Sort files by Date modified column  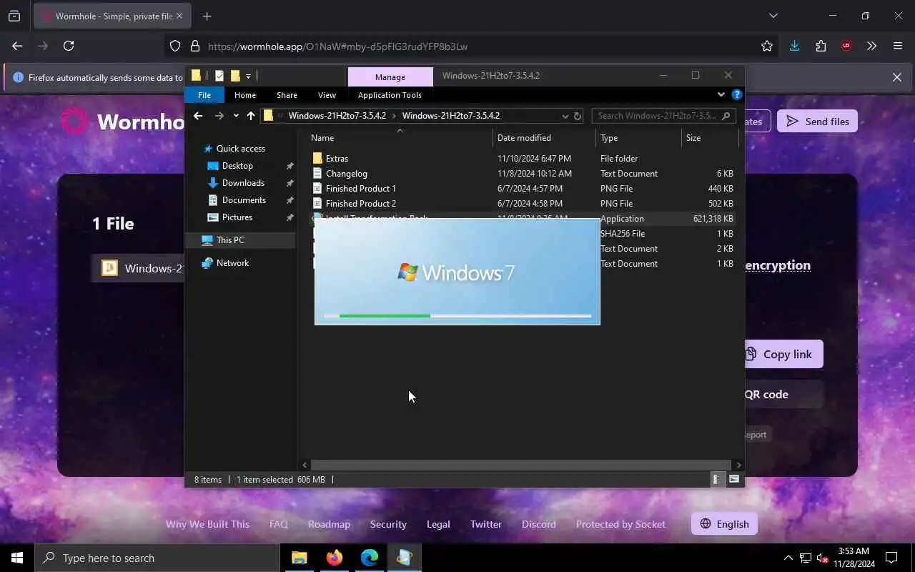coord(544,137)
